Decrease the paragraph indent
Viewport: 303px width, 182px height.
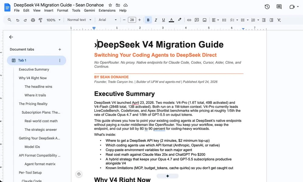263,20
